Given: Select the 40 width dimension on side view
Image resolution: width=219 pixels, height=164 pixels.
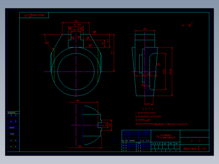Looking at the screenshot, I should click(x=145, y=29).
